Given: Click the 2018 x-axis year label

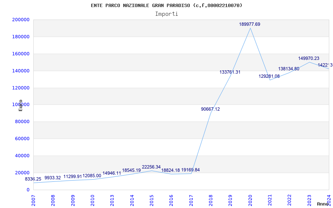Looking at the screenshot, I should pos(211,201).
